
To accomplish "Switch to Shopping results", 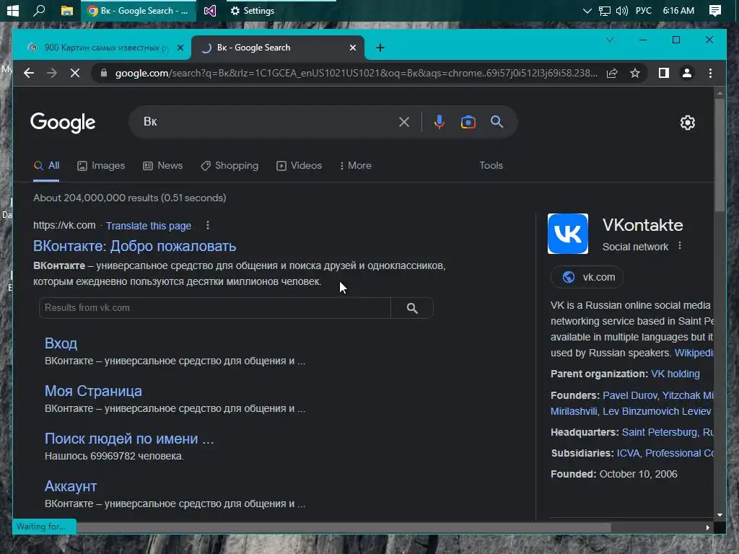I will [x=229, y=166].
